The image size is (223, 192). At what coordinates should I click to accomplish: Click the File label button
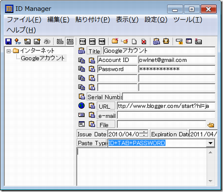pos(106,124)
